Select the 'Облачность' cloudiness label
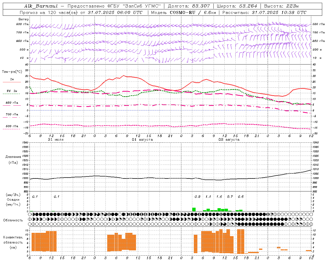The width and height of the screenshot is (326, 260). (x=13, y=220)
